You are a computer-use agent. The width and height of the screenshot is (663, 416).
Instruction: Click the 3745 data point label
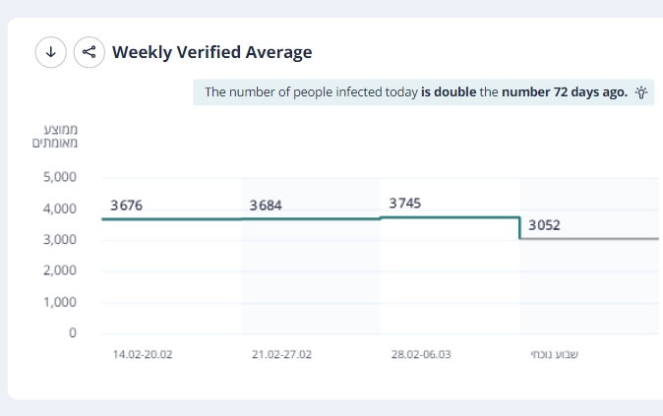click(405, 204)
